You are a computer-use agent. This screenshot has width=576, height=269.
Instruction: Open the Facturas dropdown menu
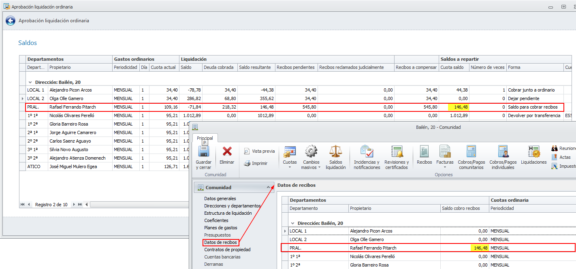445,167
